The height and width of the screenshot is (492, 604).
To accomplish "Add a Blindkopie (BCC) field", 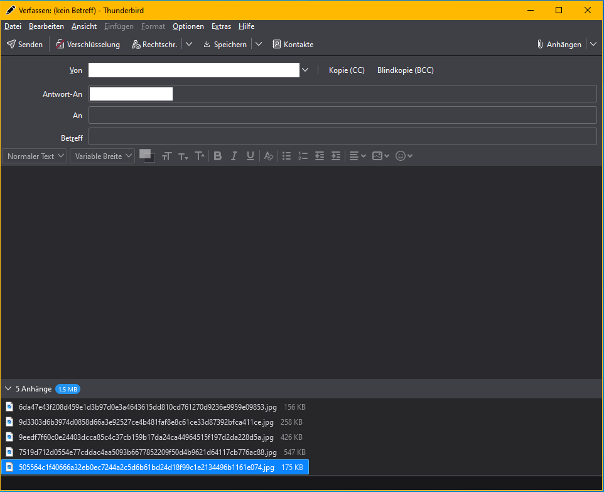I will click(405, 70).
